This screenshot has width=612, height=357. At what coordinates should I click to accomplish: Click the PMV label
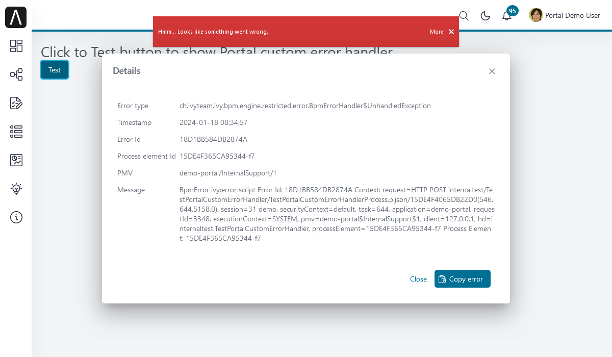pos(125,173)
